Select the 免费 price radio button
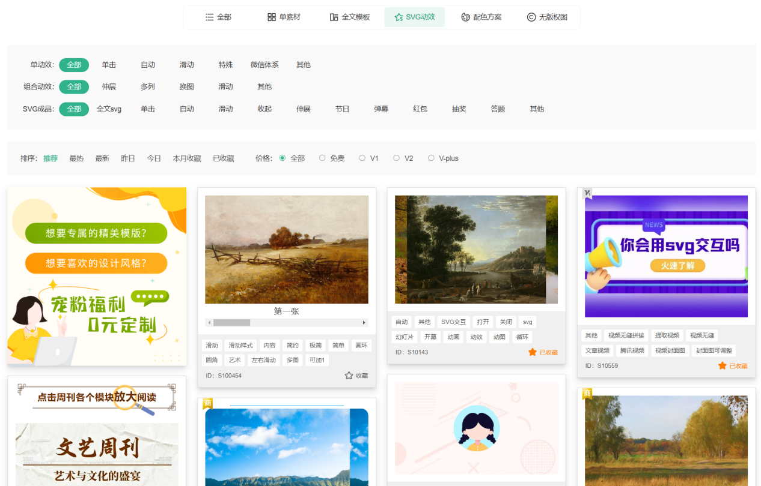The image size is (761, 486). (x=322, y=158)
